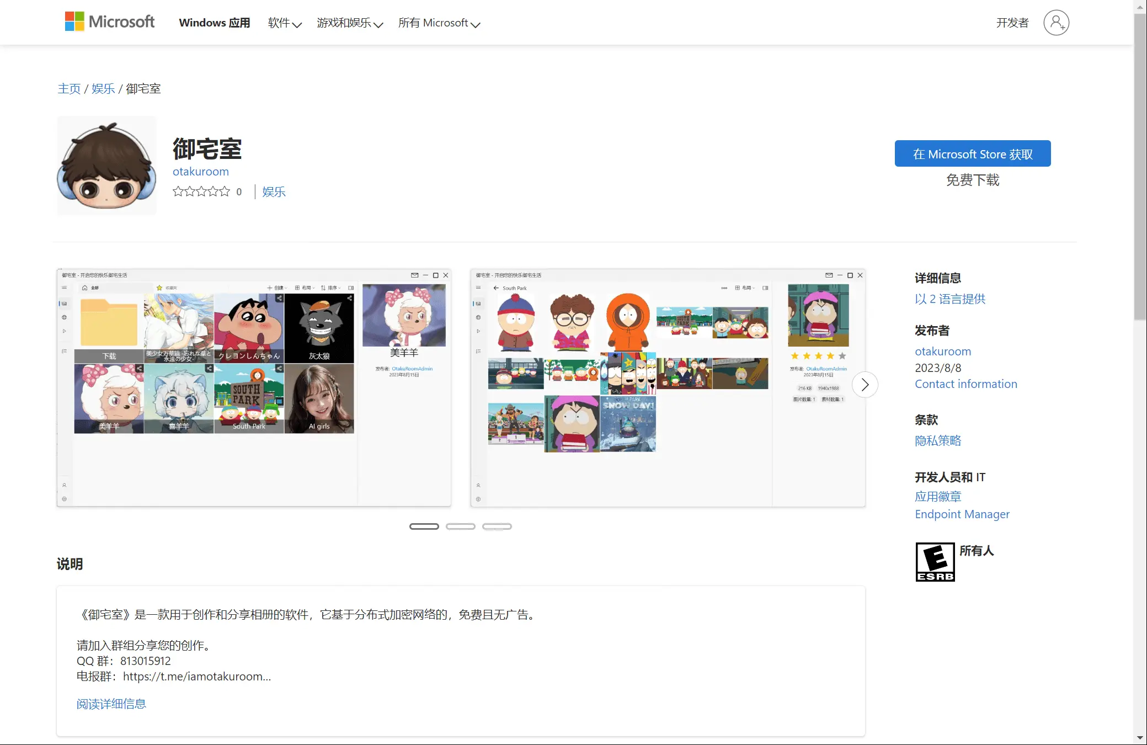Expand the 游戏和娱乐 dropdown
Viewport: 1147px width, 745px height.
point(350,23)
